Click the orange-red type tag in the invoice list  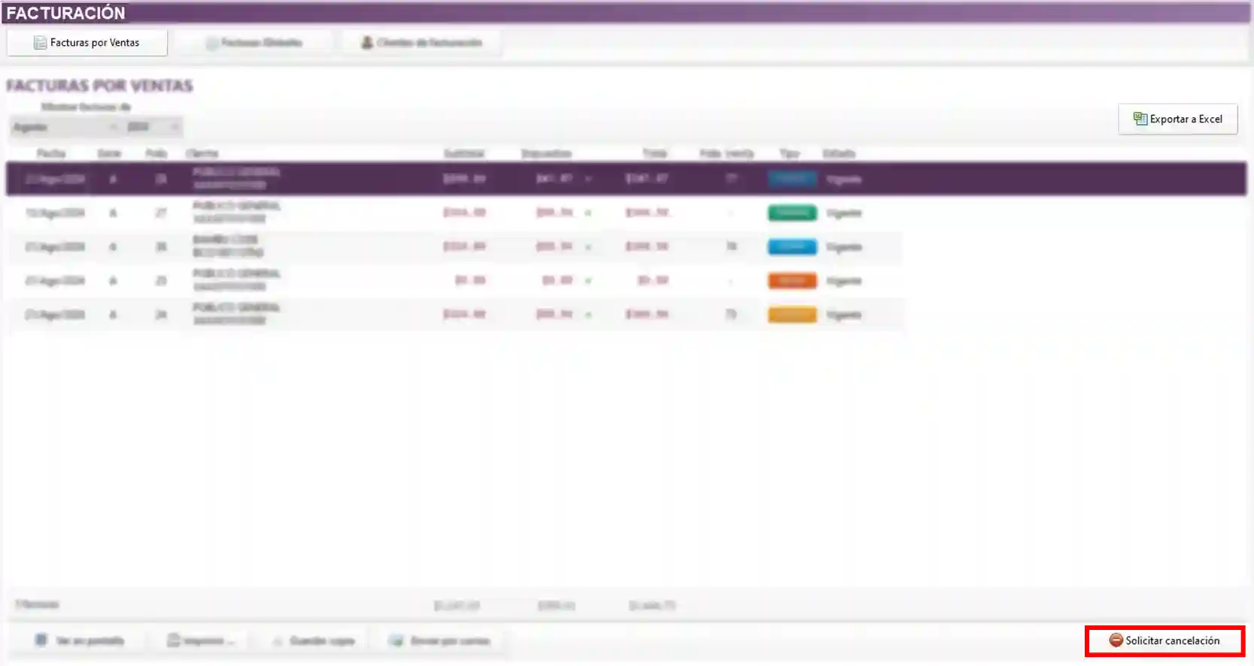pos(792,280)
